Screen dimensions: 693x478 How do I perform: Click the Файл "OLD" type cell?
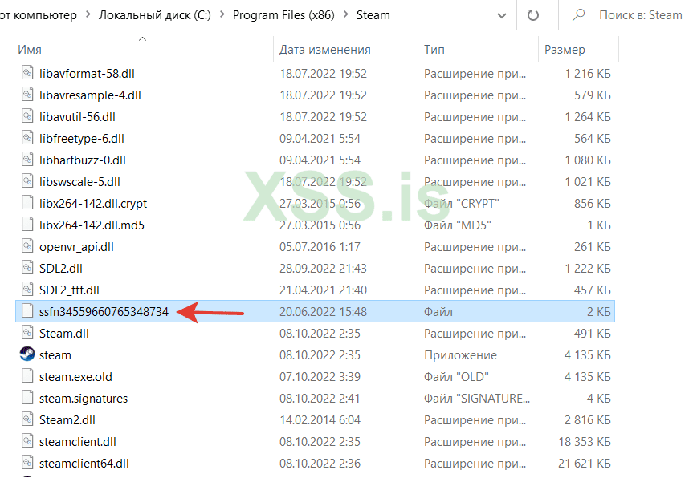[x=456, y=376]
